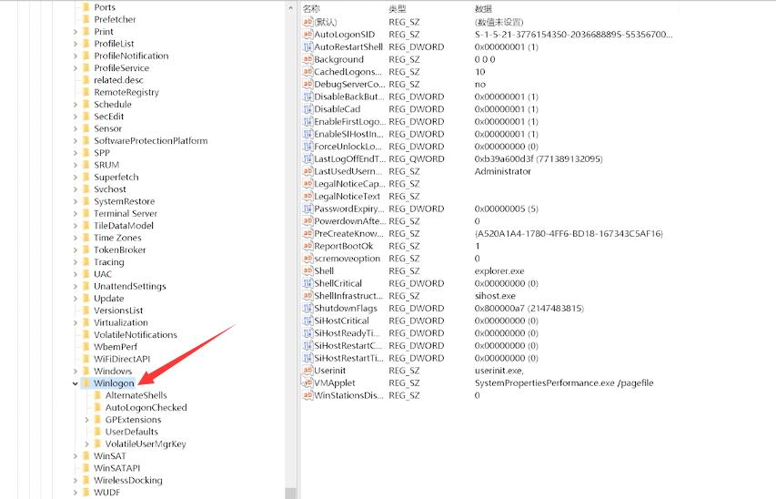Click the Winlogon folder icon
This screenshot has height=499, width=776.
point(86,383)
